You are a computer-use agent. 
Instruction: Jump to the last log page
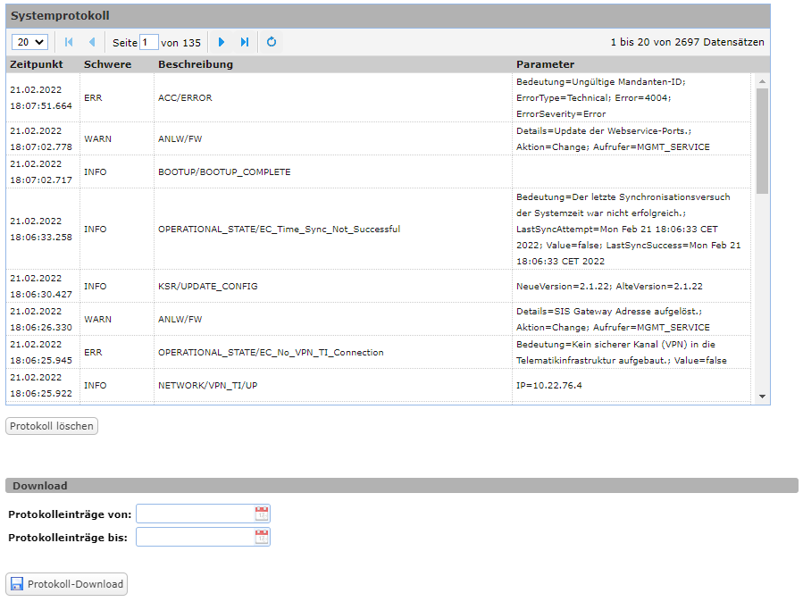pos(245,42)
